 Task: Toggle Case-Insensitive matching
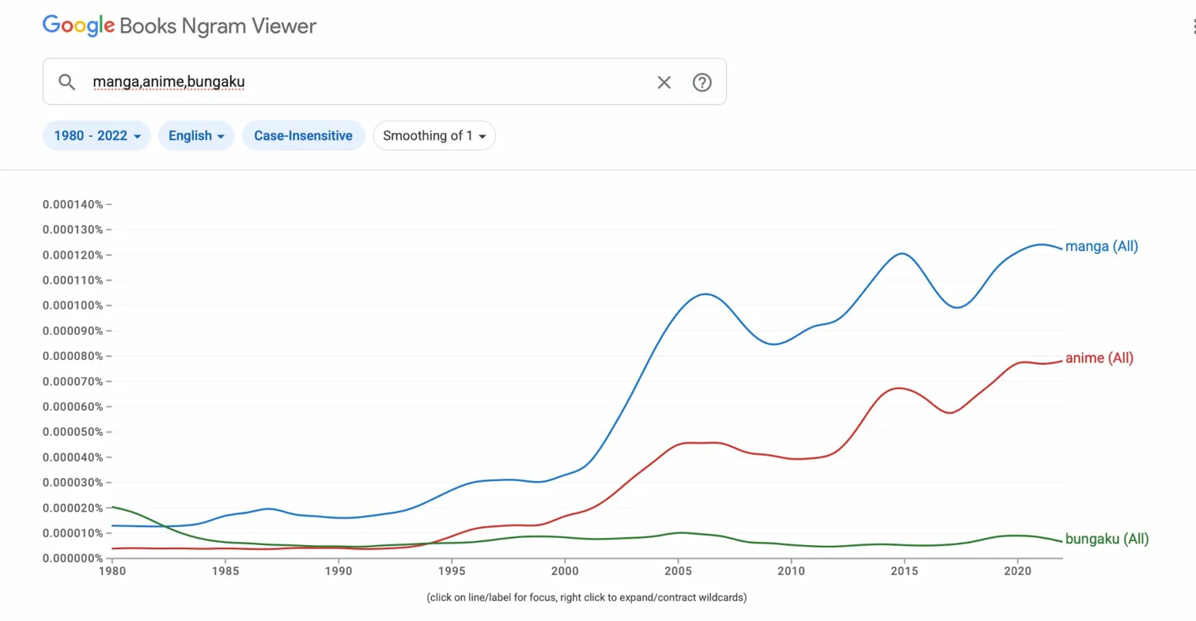coord(304,135)
